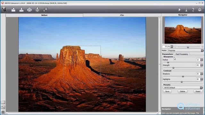Click the Open image toolbar icon

(13, 10)
